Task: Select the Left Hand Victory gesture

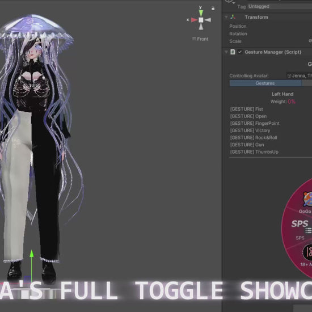Action: [250, 130]
